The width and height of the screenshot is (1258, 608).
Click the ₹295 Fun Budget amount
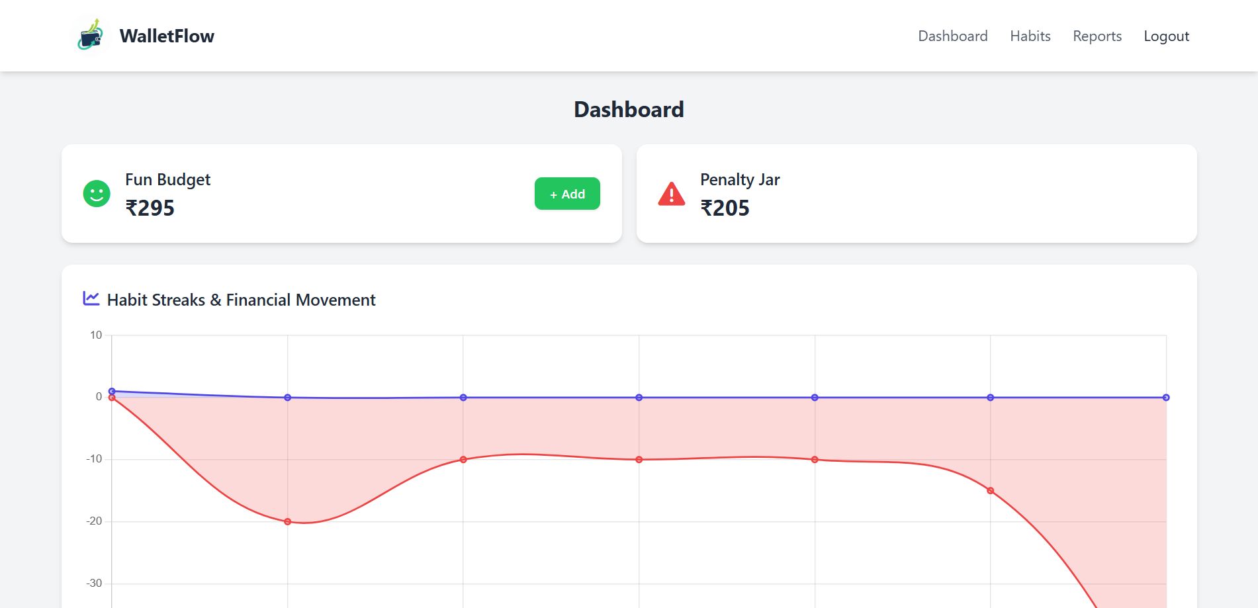[150, 208]
